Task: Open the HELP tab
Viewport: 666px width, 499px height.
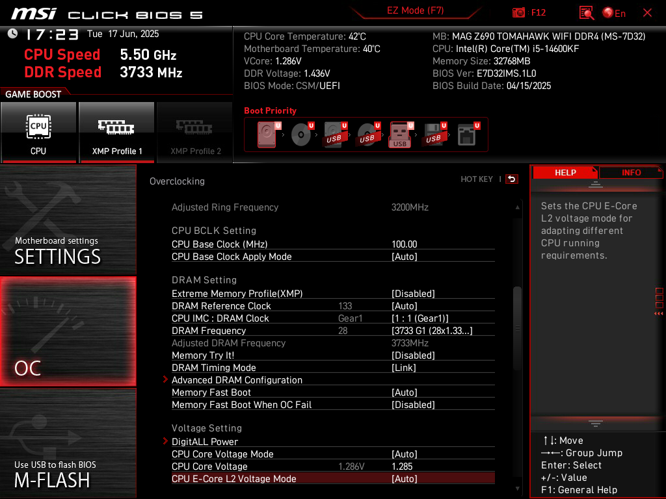Action: (565, 172)
